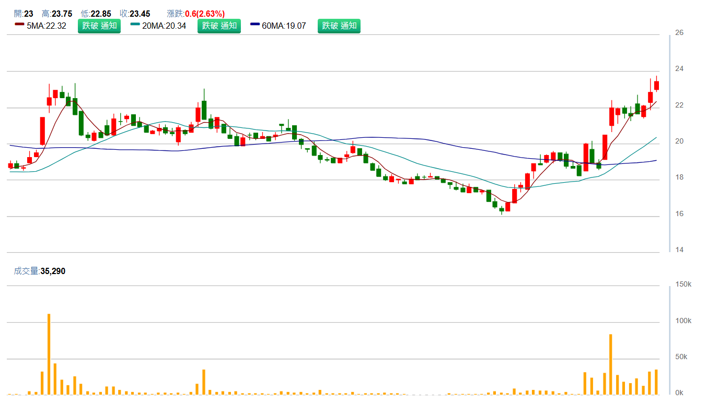The width and height of the screenshot is (707, 403).
Task: Click the navy 60MA legend swatch
Action: [255, 25]
